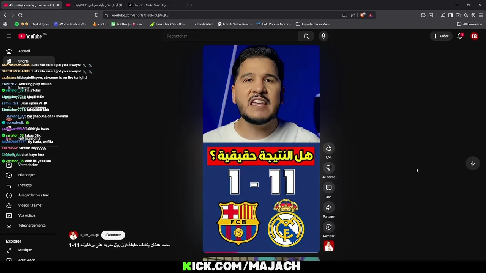Start voice search with the microphone
The height and width of the screenshot is (273, 486).
(x=323, y=36)
